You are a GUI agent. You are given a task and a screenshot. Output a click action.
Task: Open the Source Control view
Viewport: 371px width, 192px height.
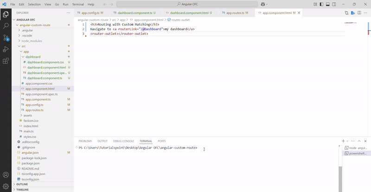pos(6,37)
